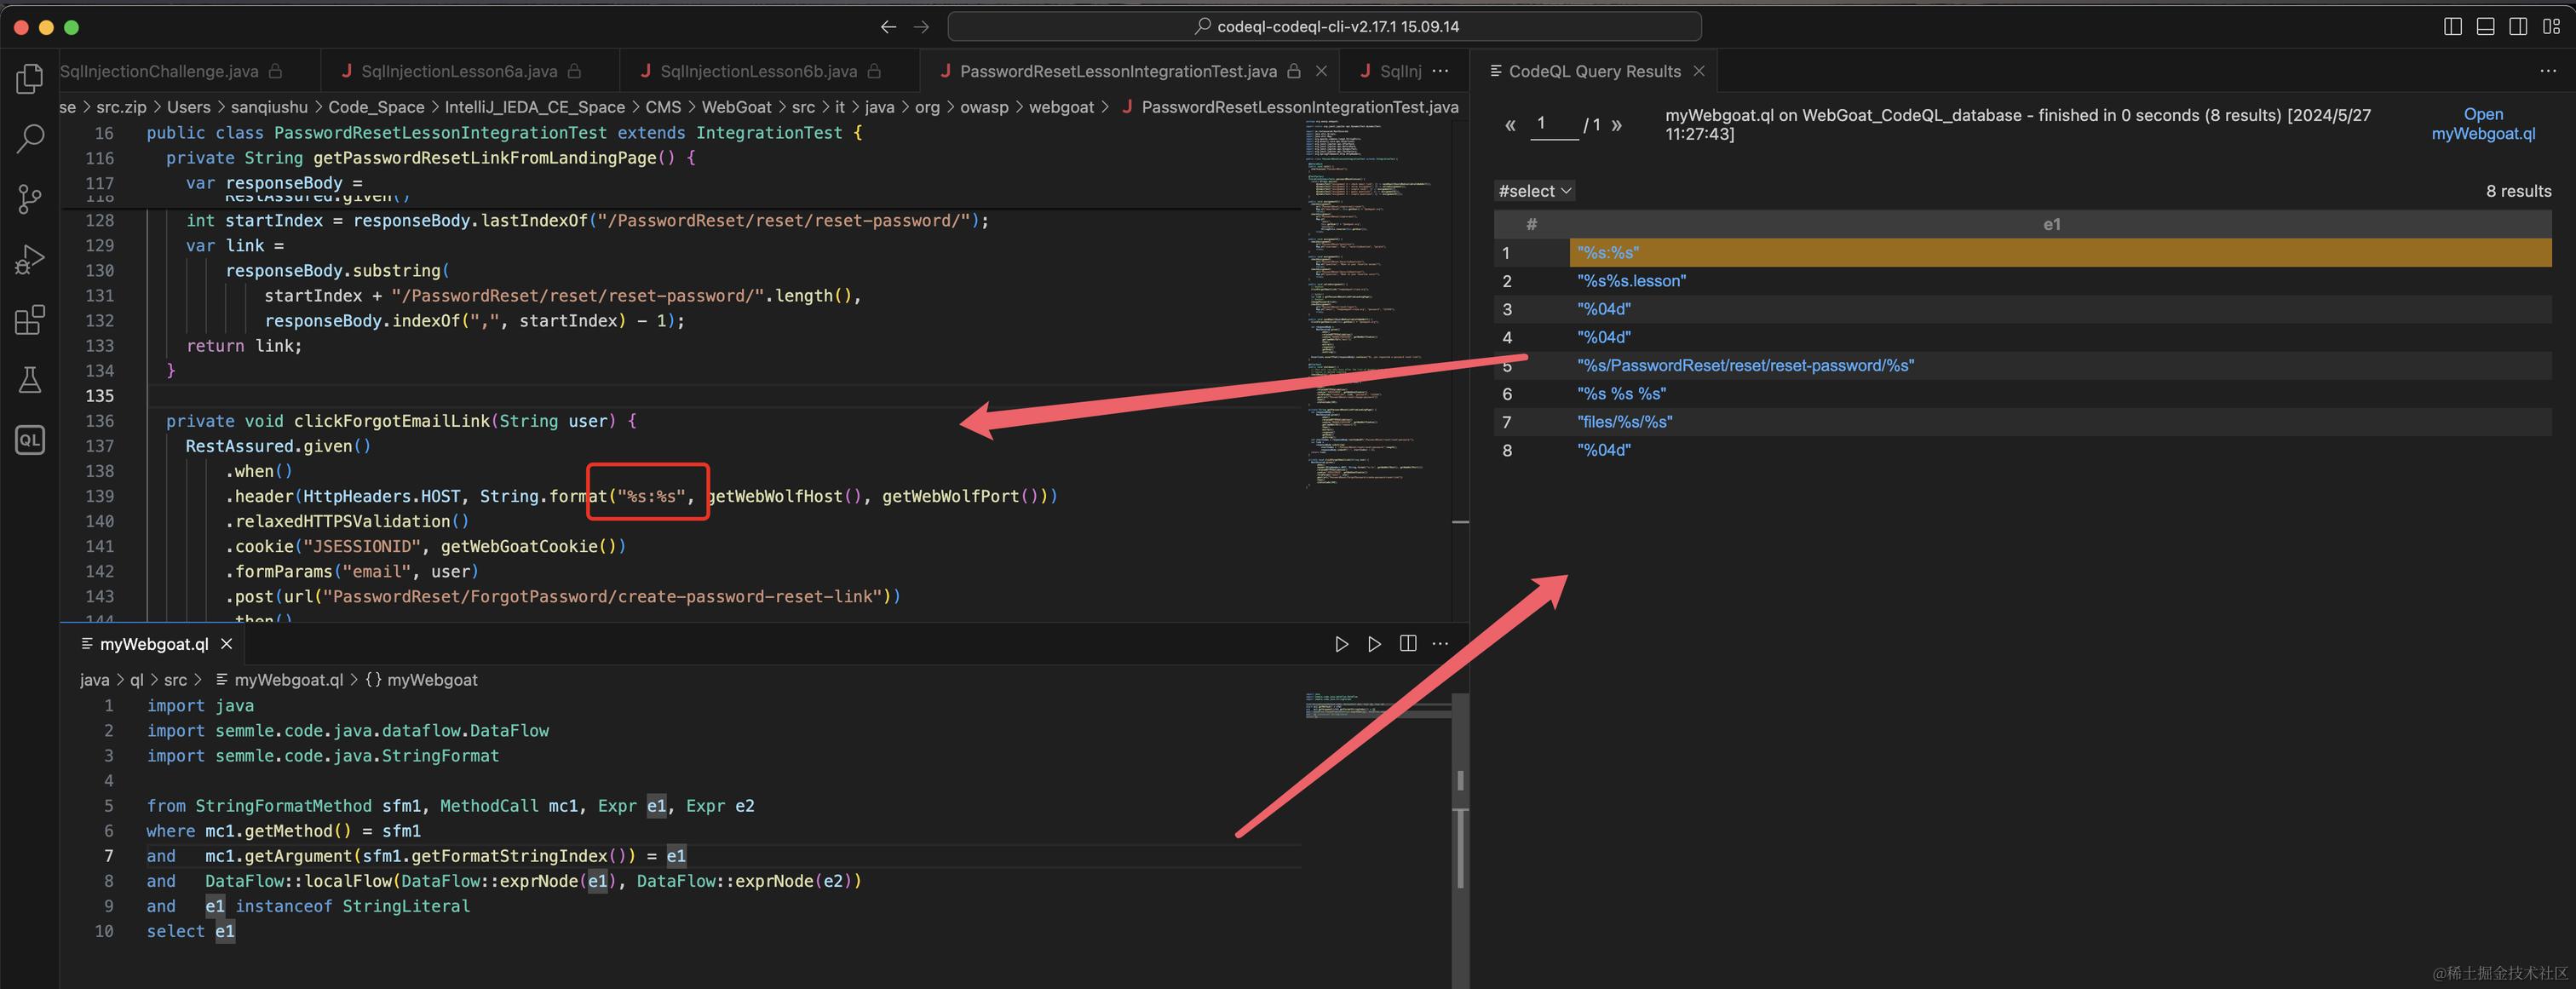2576x989 pixels.
Task: Split the myWebgoat.ql editor
Action: pos(1408,644)
